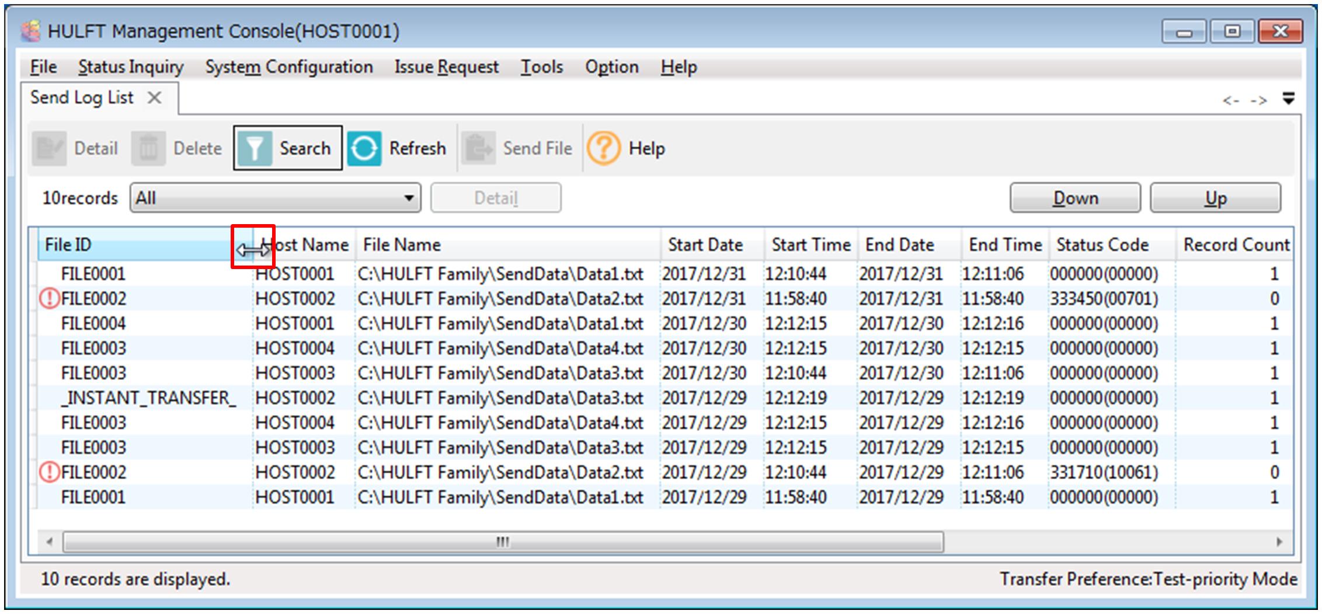Click the scrollbar right arrow
The image size is (1322, 614).
(1279, 542)
